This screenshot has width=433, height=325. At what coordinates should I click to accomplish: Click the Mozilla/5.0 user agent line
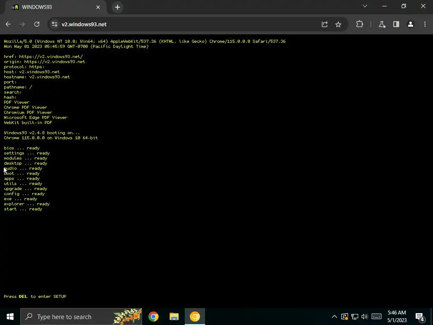[145, 41]
